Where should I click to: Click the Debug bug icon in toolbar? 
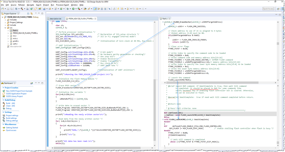[68, 9]
